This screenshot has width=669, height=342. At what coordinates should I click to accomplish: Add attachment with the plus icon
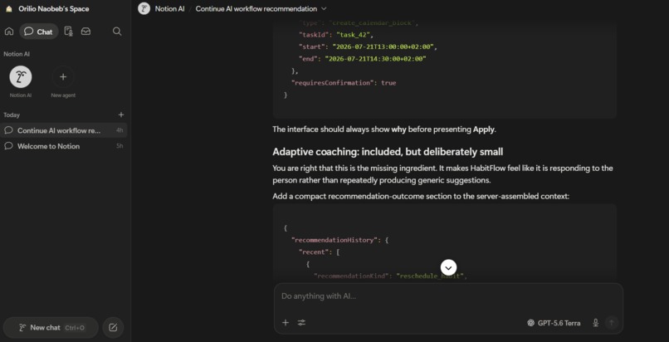coord(286,323)
